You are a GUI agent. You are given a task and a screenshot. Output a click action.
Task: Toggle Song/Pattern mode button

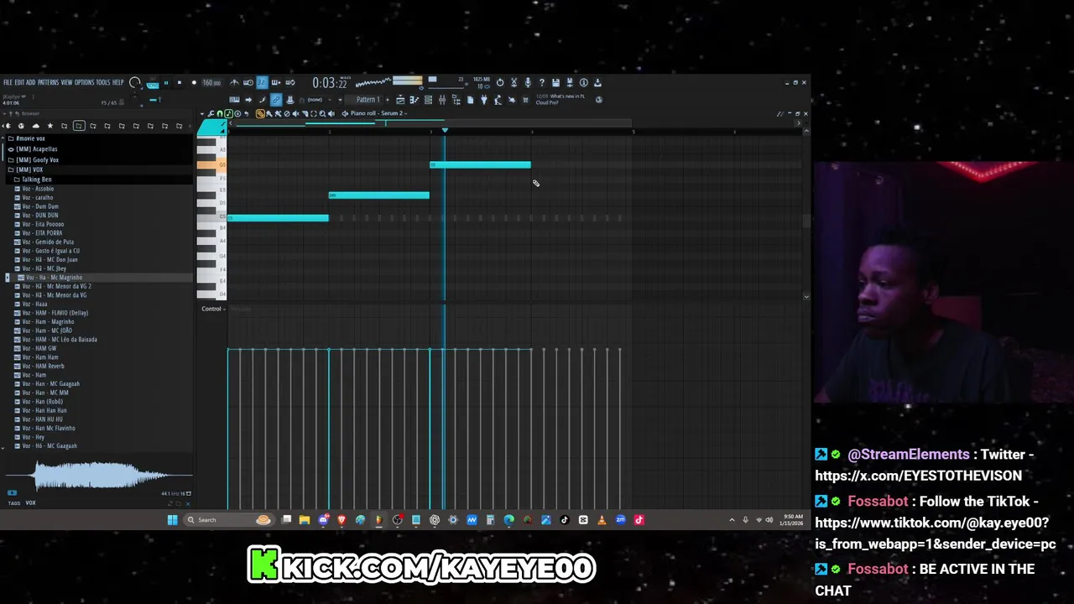[x=152, y=83]
